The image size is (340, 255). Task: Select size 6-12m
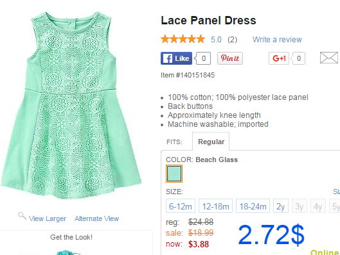pos(181,206)
